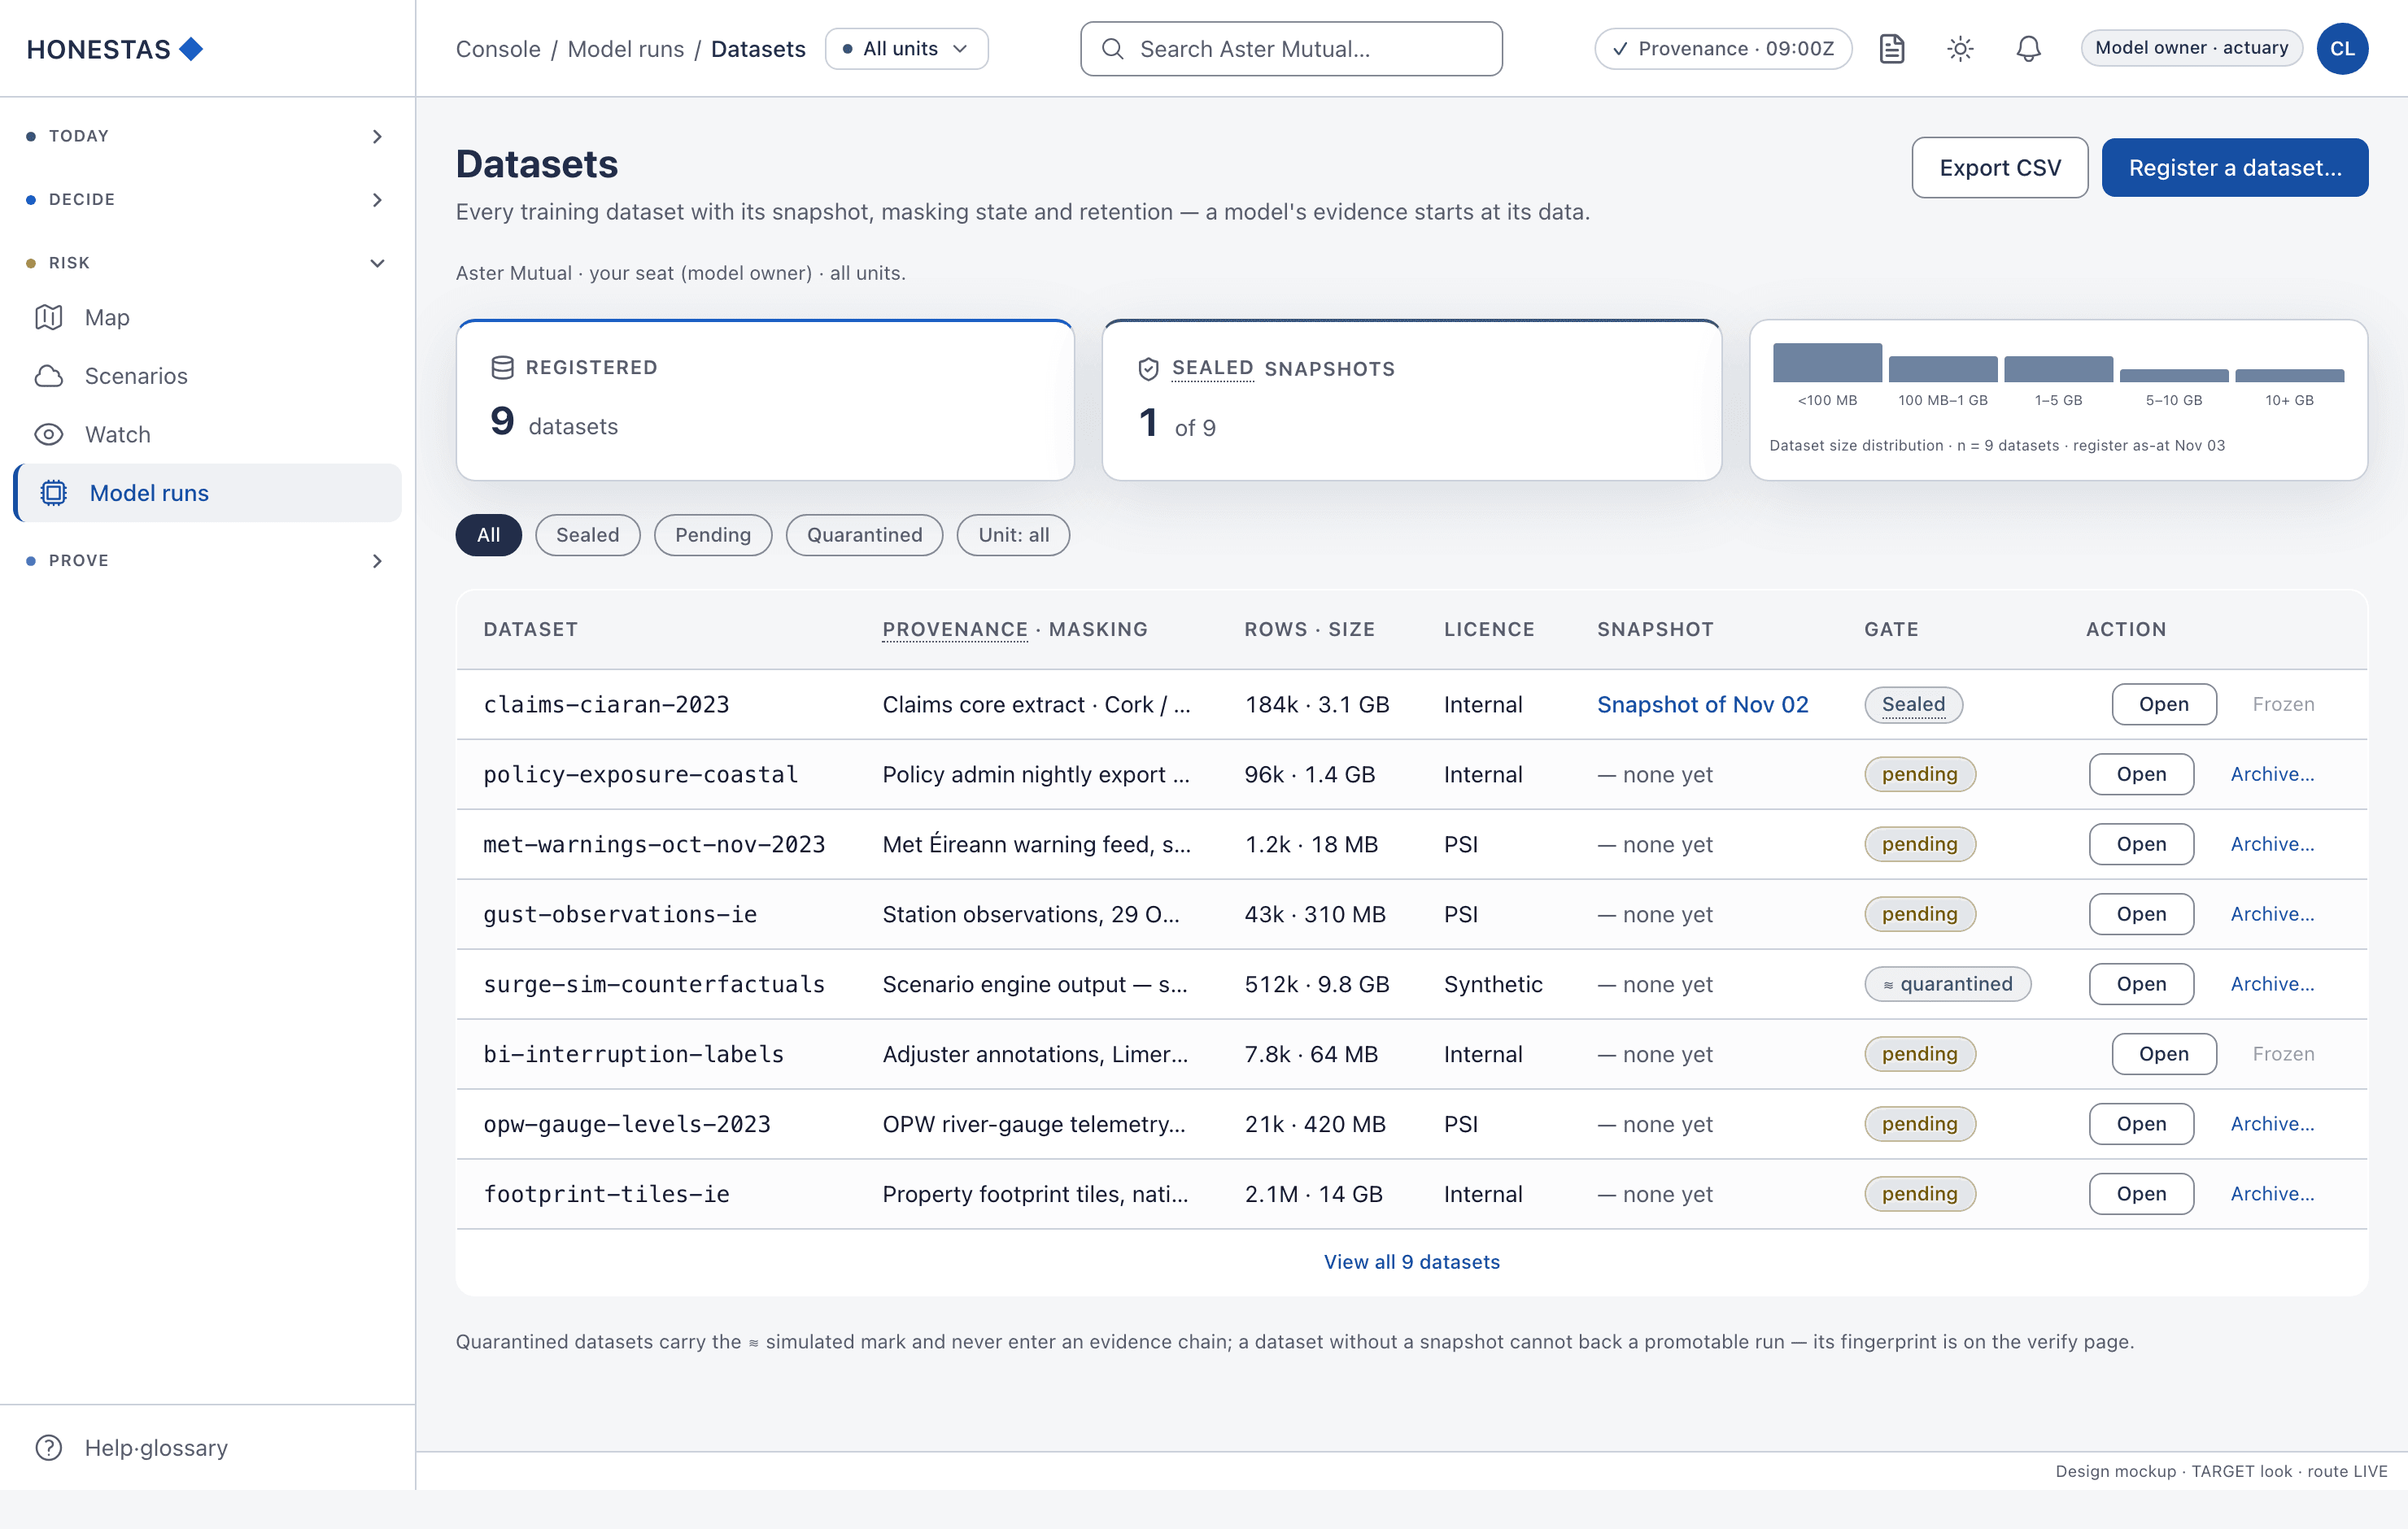Click Register a dataset button
The height and width of the screenshot is (1529, 2408).
tap(2234, 167)
